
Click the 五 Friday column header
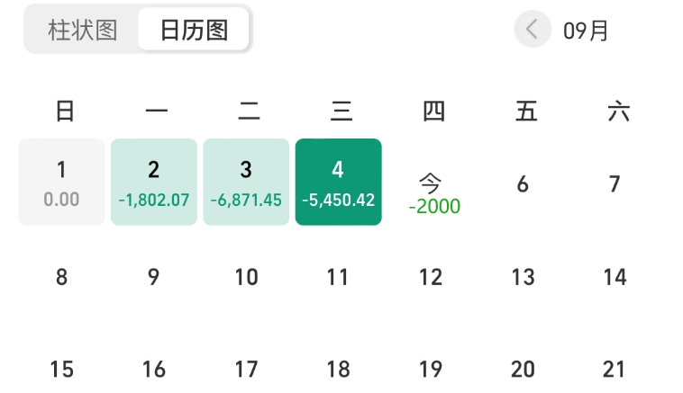(526, 111)
